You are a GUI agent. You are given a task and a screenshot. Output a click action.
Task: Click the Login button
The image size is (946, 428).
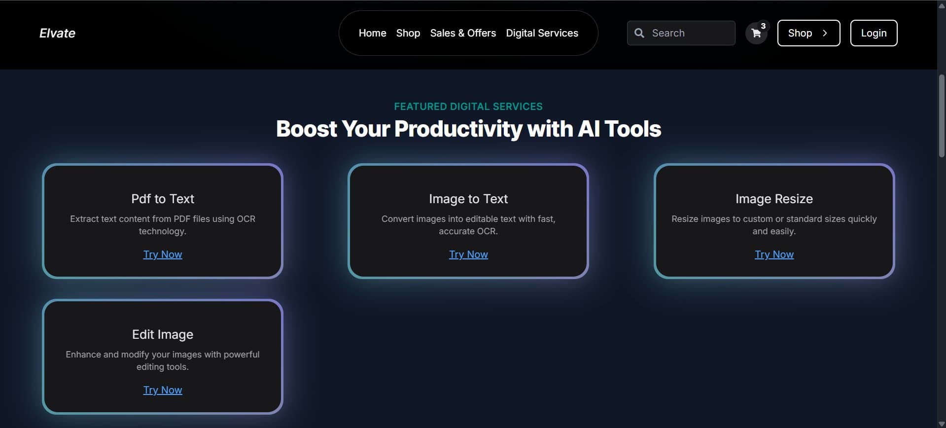(x=874, y=33)
